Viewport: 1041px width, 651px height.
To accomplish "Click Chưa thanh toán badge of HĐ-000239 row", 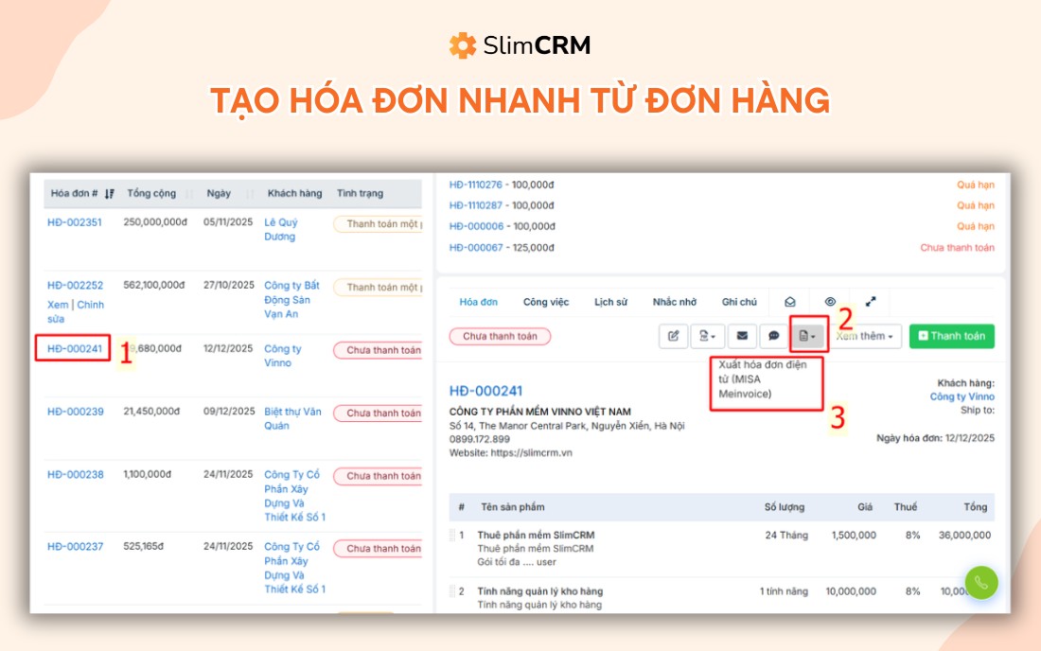I will [x=378, y=413].
